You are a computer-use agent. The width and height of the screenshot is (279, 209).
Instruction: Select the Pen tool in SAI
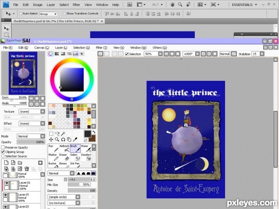pyautogui.click(x=53, y=149)
